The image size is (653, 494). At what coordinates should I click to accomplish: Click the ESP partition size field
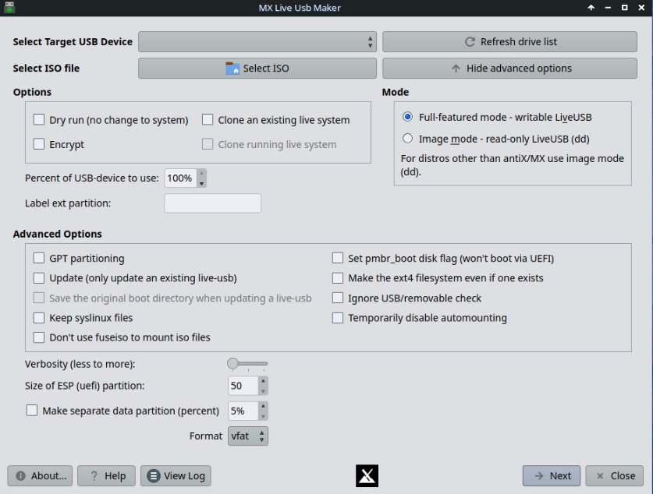(x=243, y=386)
